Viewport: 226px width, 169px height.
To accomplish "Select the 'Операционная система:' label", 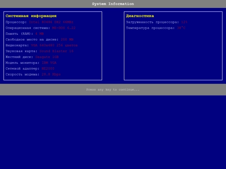I will (28, 28).
